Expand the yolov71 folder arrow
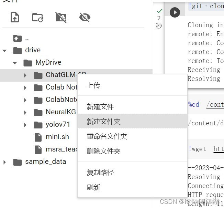The image size is (224, 208). coord(25,125)
